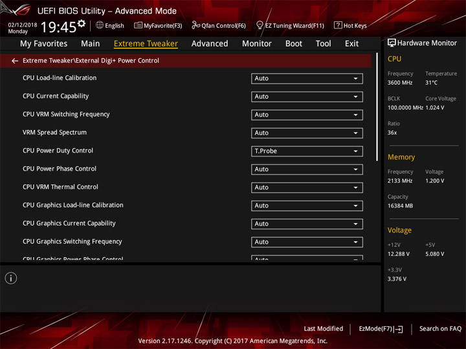Open the Boot tab
Screen dimensions: 466x349
(x=294, y=44)
